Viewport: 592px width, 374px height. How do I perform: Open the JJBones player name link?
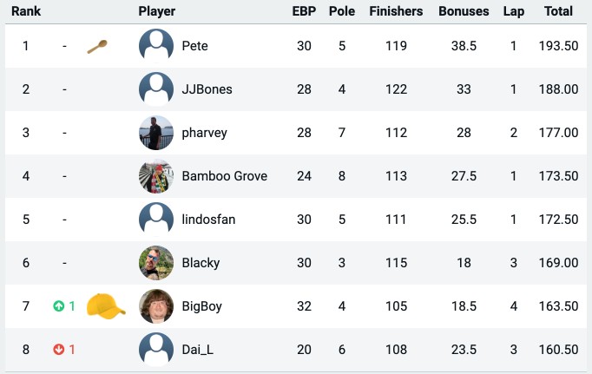(x=207, y=89)
